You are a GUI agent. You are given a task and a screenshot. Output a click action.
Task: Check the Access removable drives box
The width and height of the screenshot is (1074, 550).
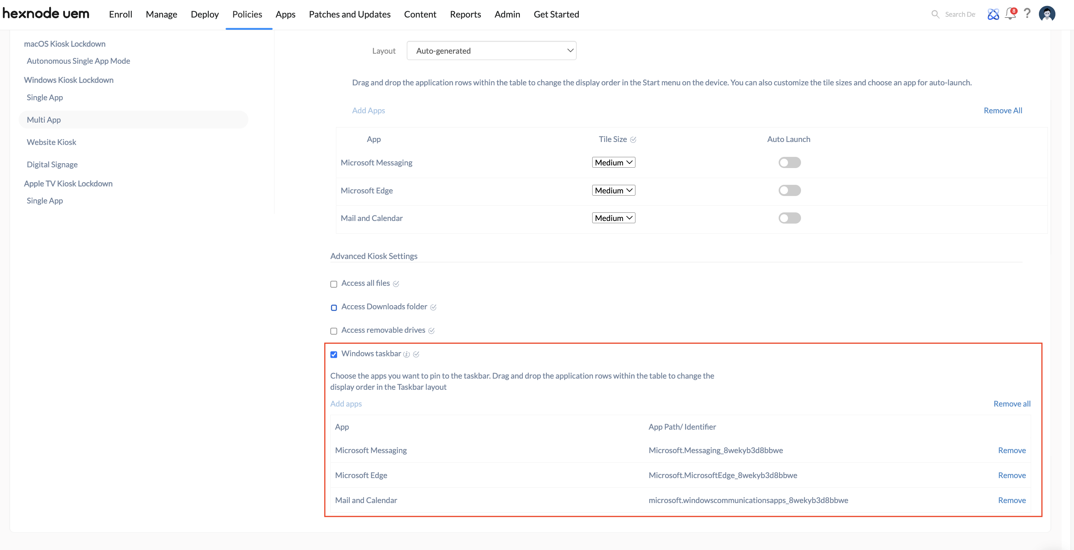tap(333, 331)
